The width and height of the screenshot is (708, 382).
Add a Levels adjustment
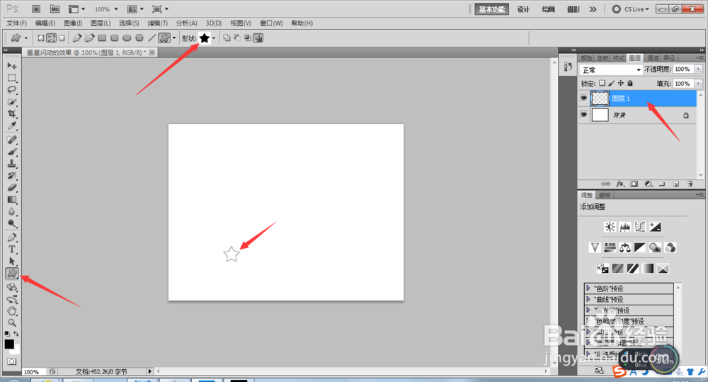(625, 227)
